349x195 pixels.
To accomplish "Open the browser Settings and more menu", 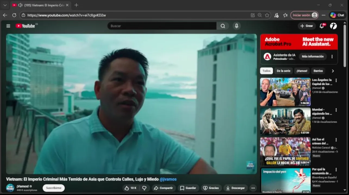I will pyautogui.click(x=323, y=15).
